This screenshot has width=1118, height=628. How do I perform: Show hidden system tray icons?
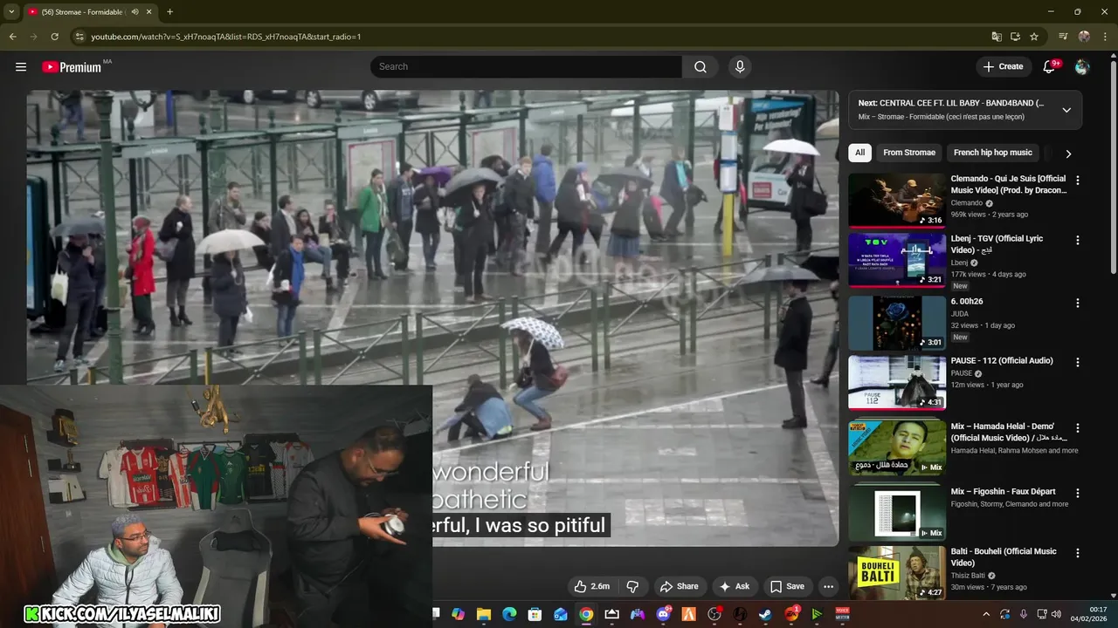pyautogui.click(x=986, y=615)
